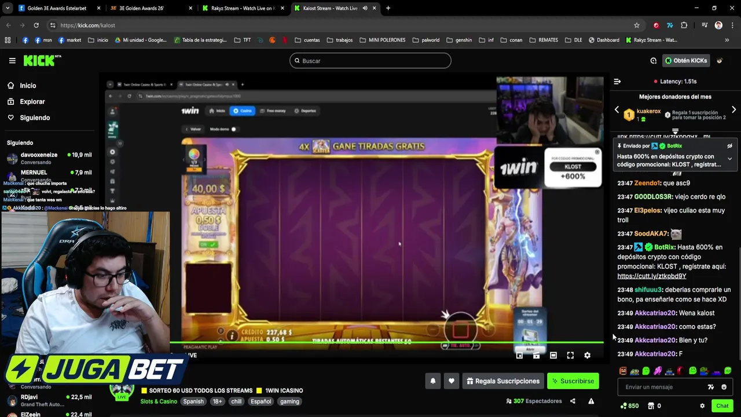Open the cutt.ly link in chat
Viewport: 741px width, 417px height.
pyautogui.click(x=651, y=276)
